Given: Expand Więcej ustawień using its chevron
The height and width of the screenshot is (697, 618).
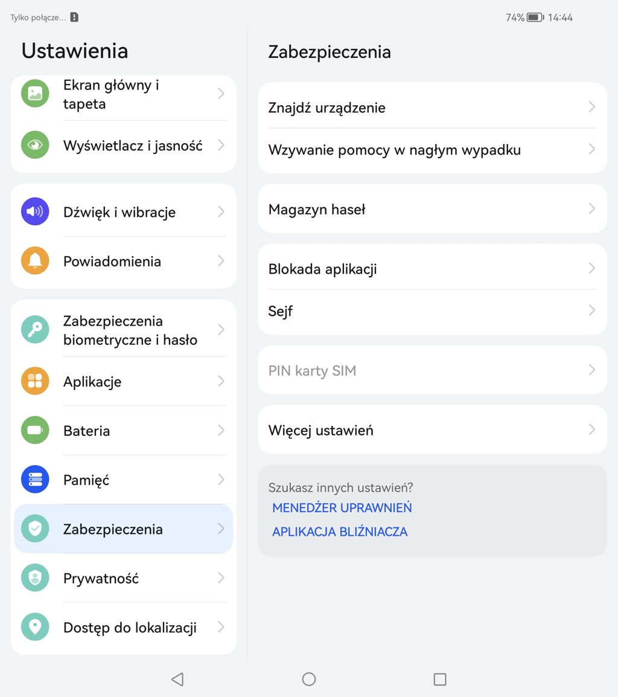Looking at the screenshot, I should point(591,429).
